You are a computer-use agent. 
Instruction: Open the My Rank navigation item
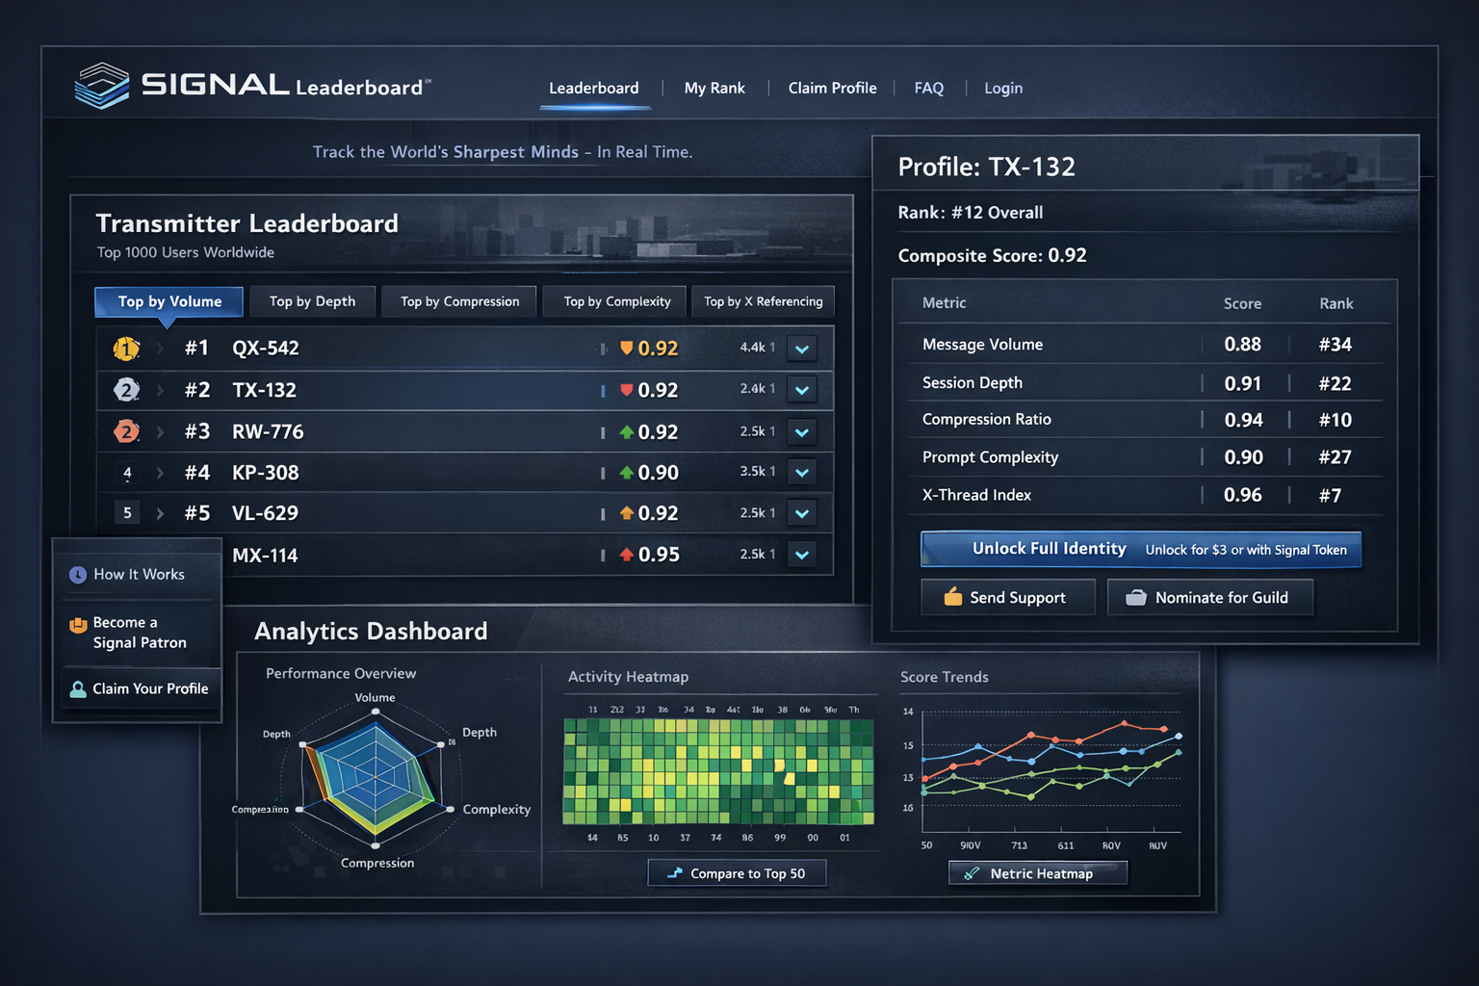click(714, 88)
